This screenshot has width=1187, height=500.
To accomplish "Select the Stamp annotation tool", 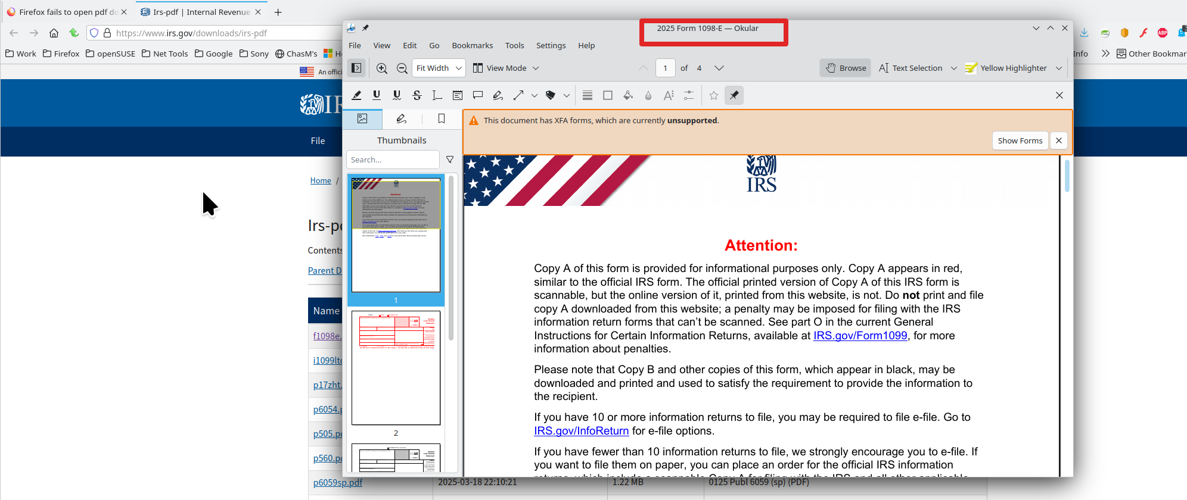I will tap(551, 95).
